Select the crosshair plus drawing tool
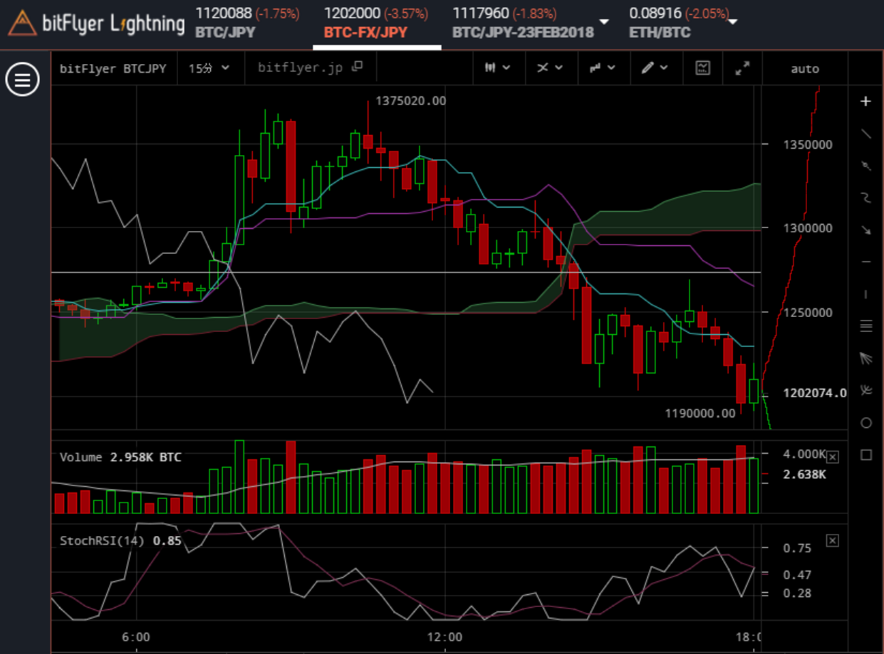This screenshot has height=654, width=884. tap(866, 101)
